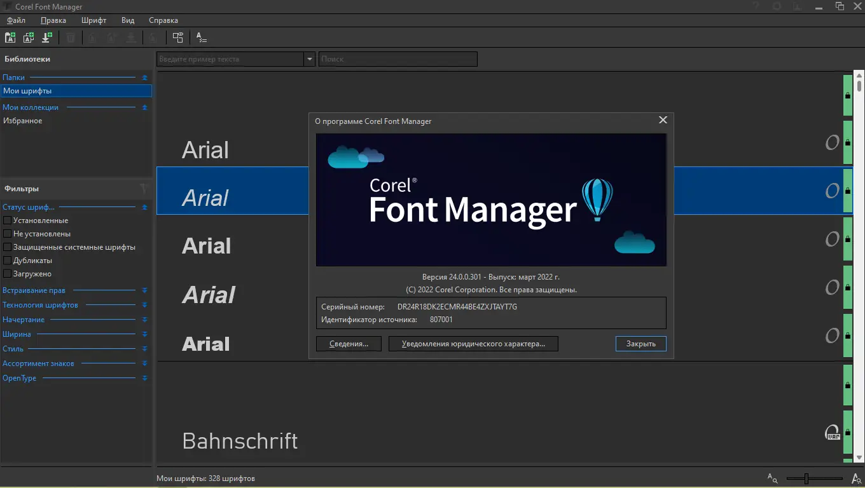This screenshot has width=865, height=488.
Task: Click the Введите пример текста field
Action: 231,59
